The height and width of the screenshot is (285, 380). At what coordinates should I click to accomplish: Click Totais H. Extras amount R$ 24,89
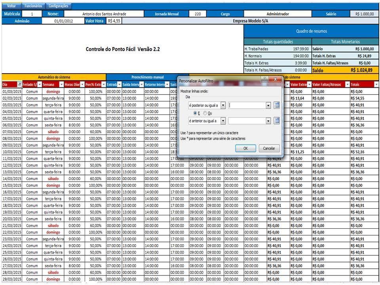364,56
